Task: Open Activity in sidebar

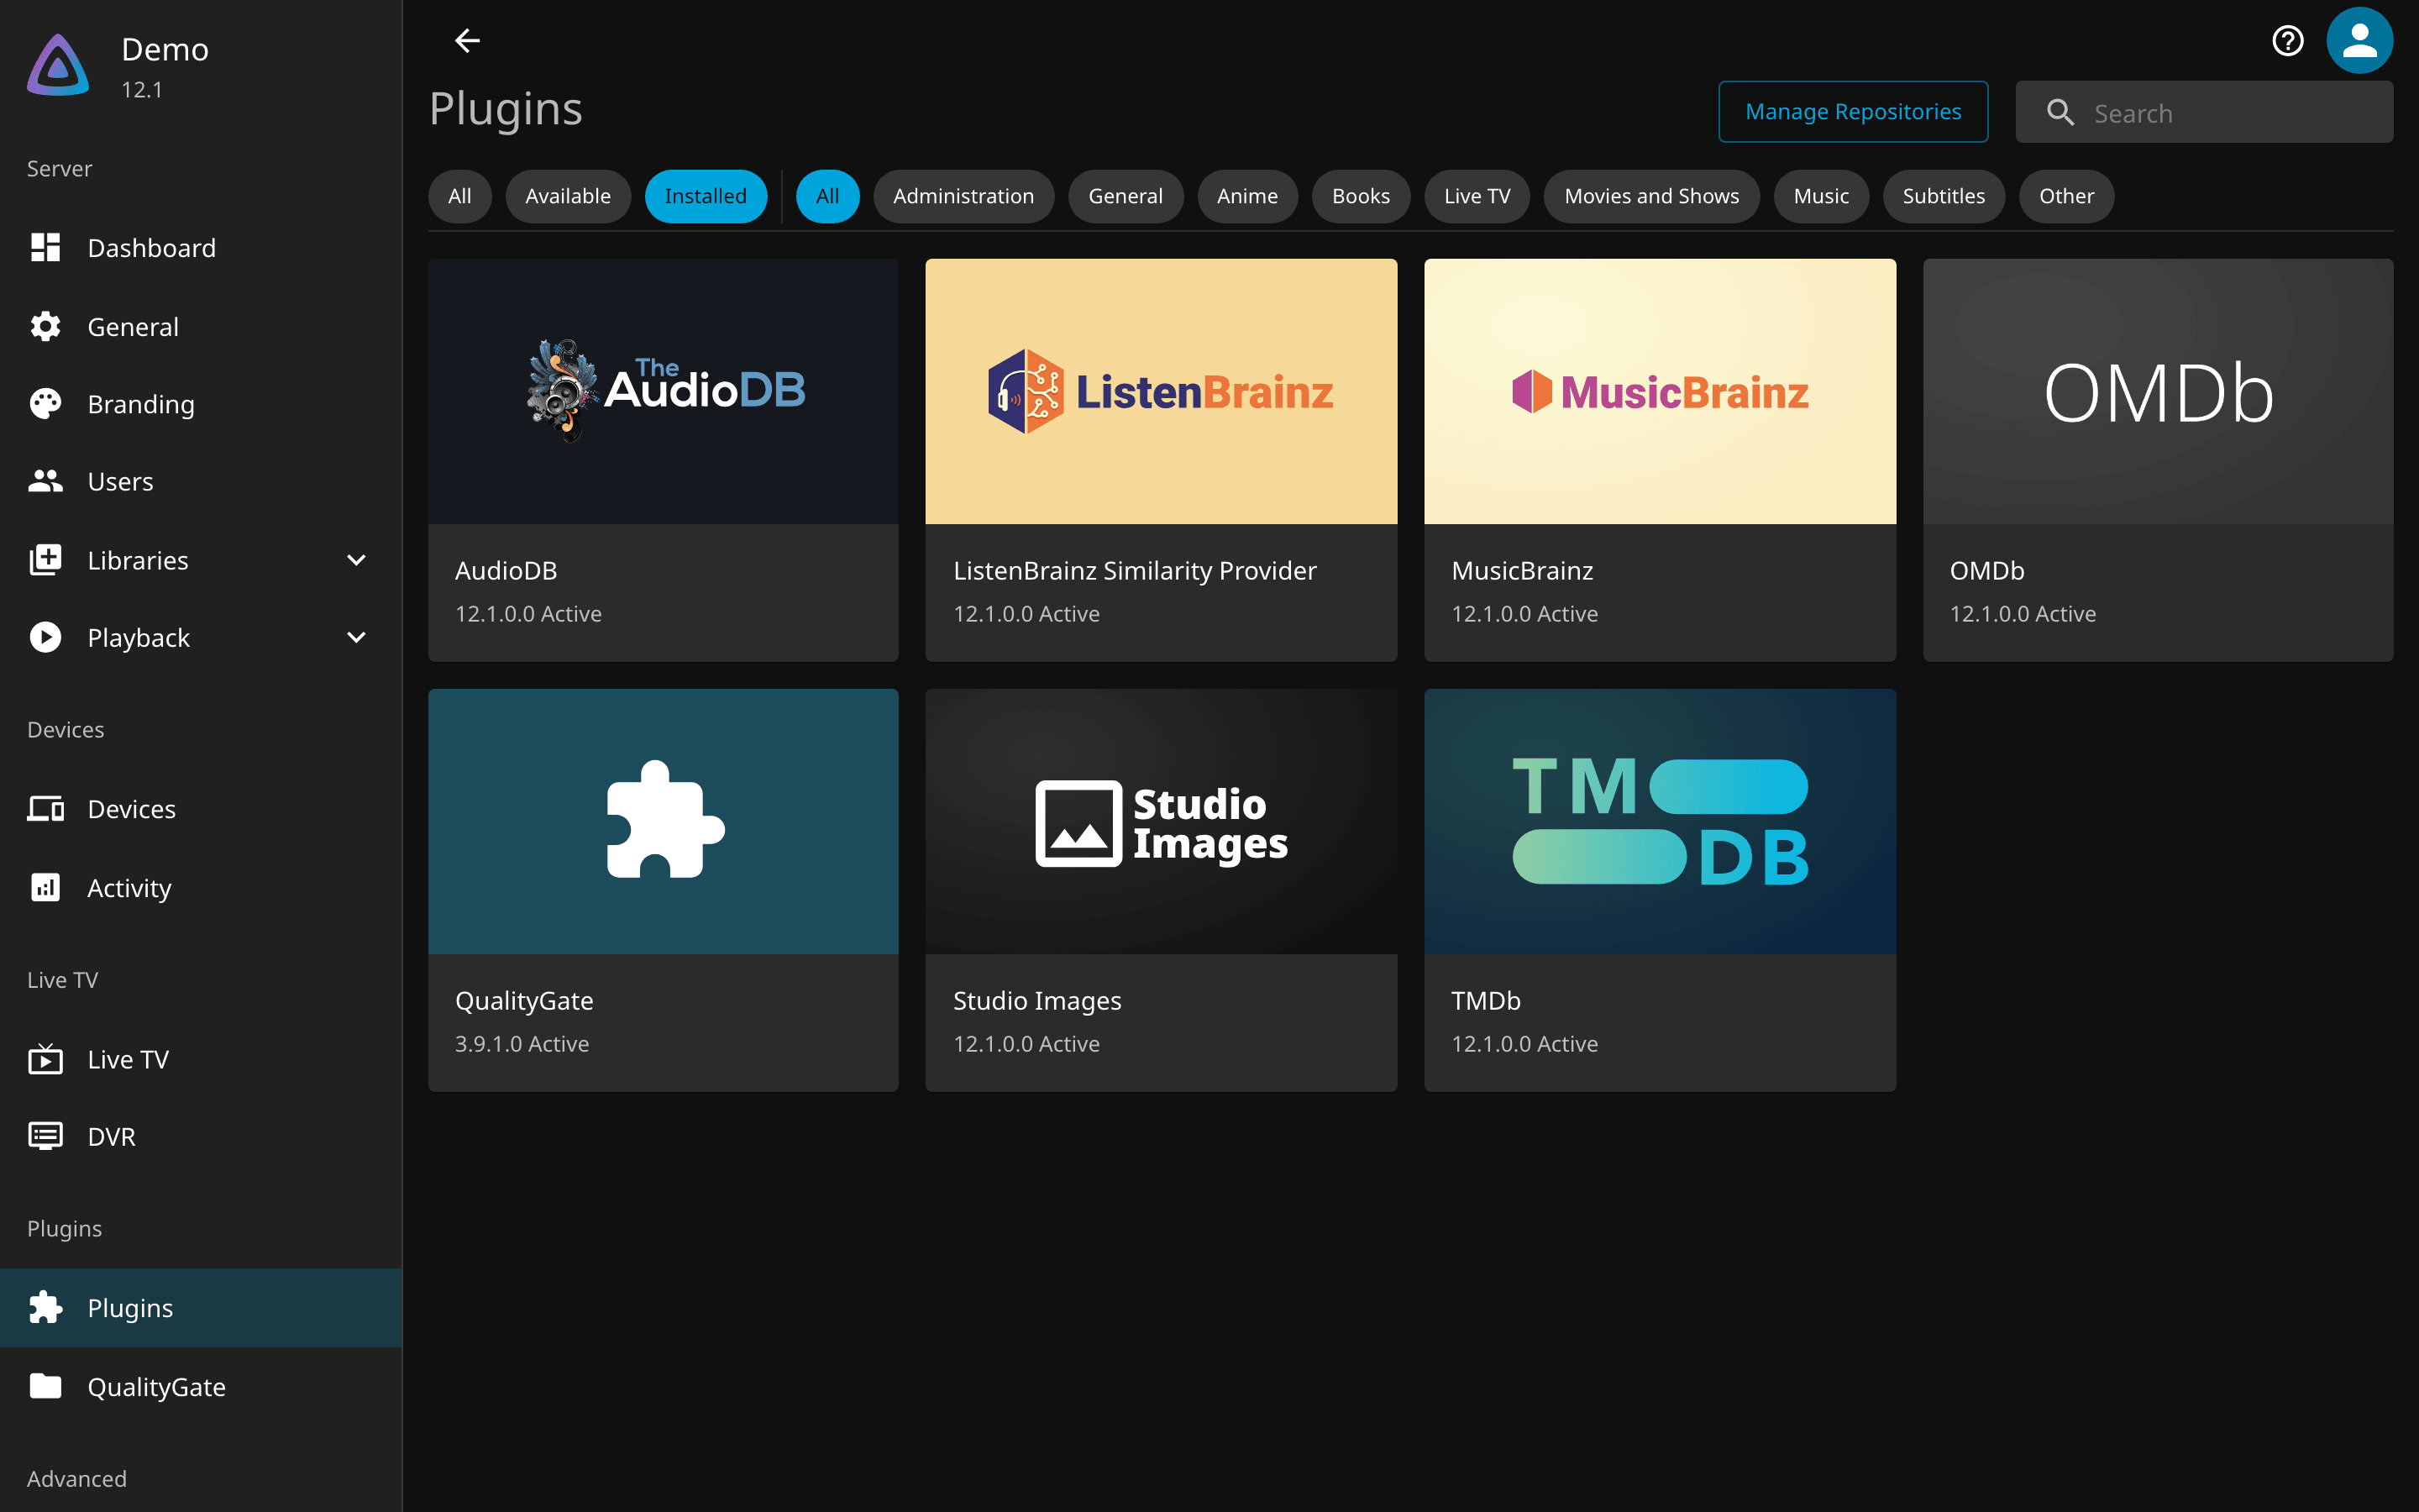Action: pyautogui.click(x=201, y=888)
